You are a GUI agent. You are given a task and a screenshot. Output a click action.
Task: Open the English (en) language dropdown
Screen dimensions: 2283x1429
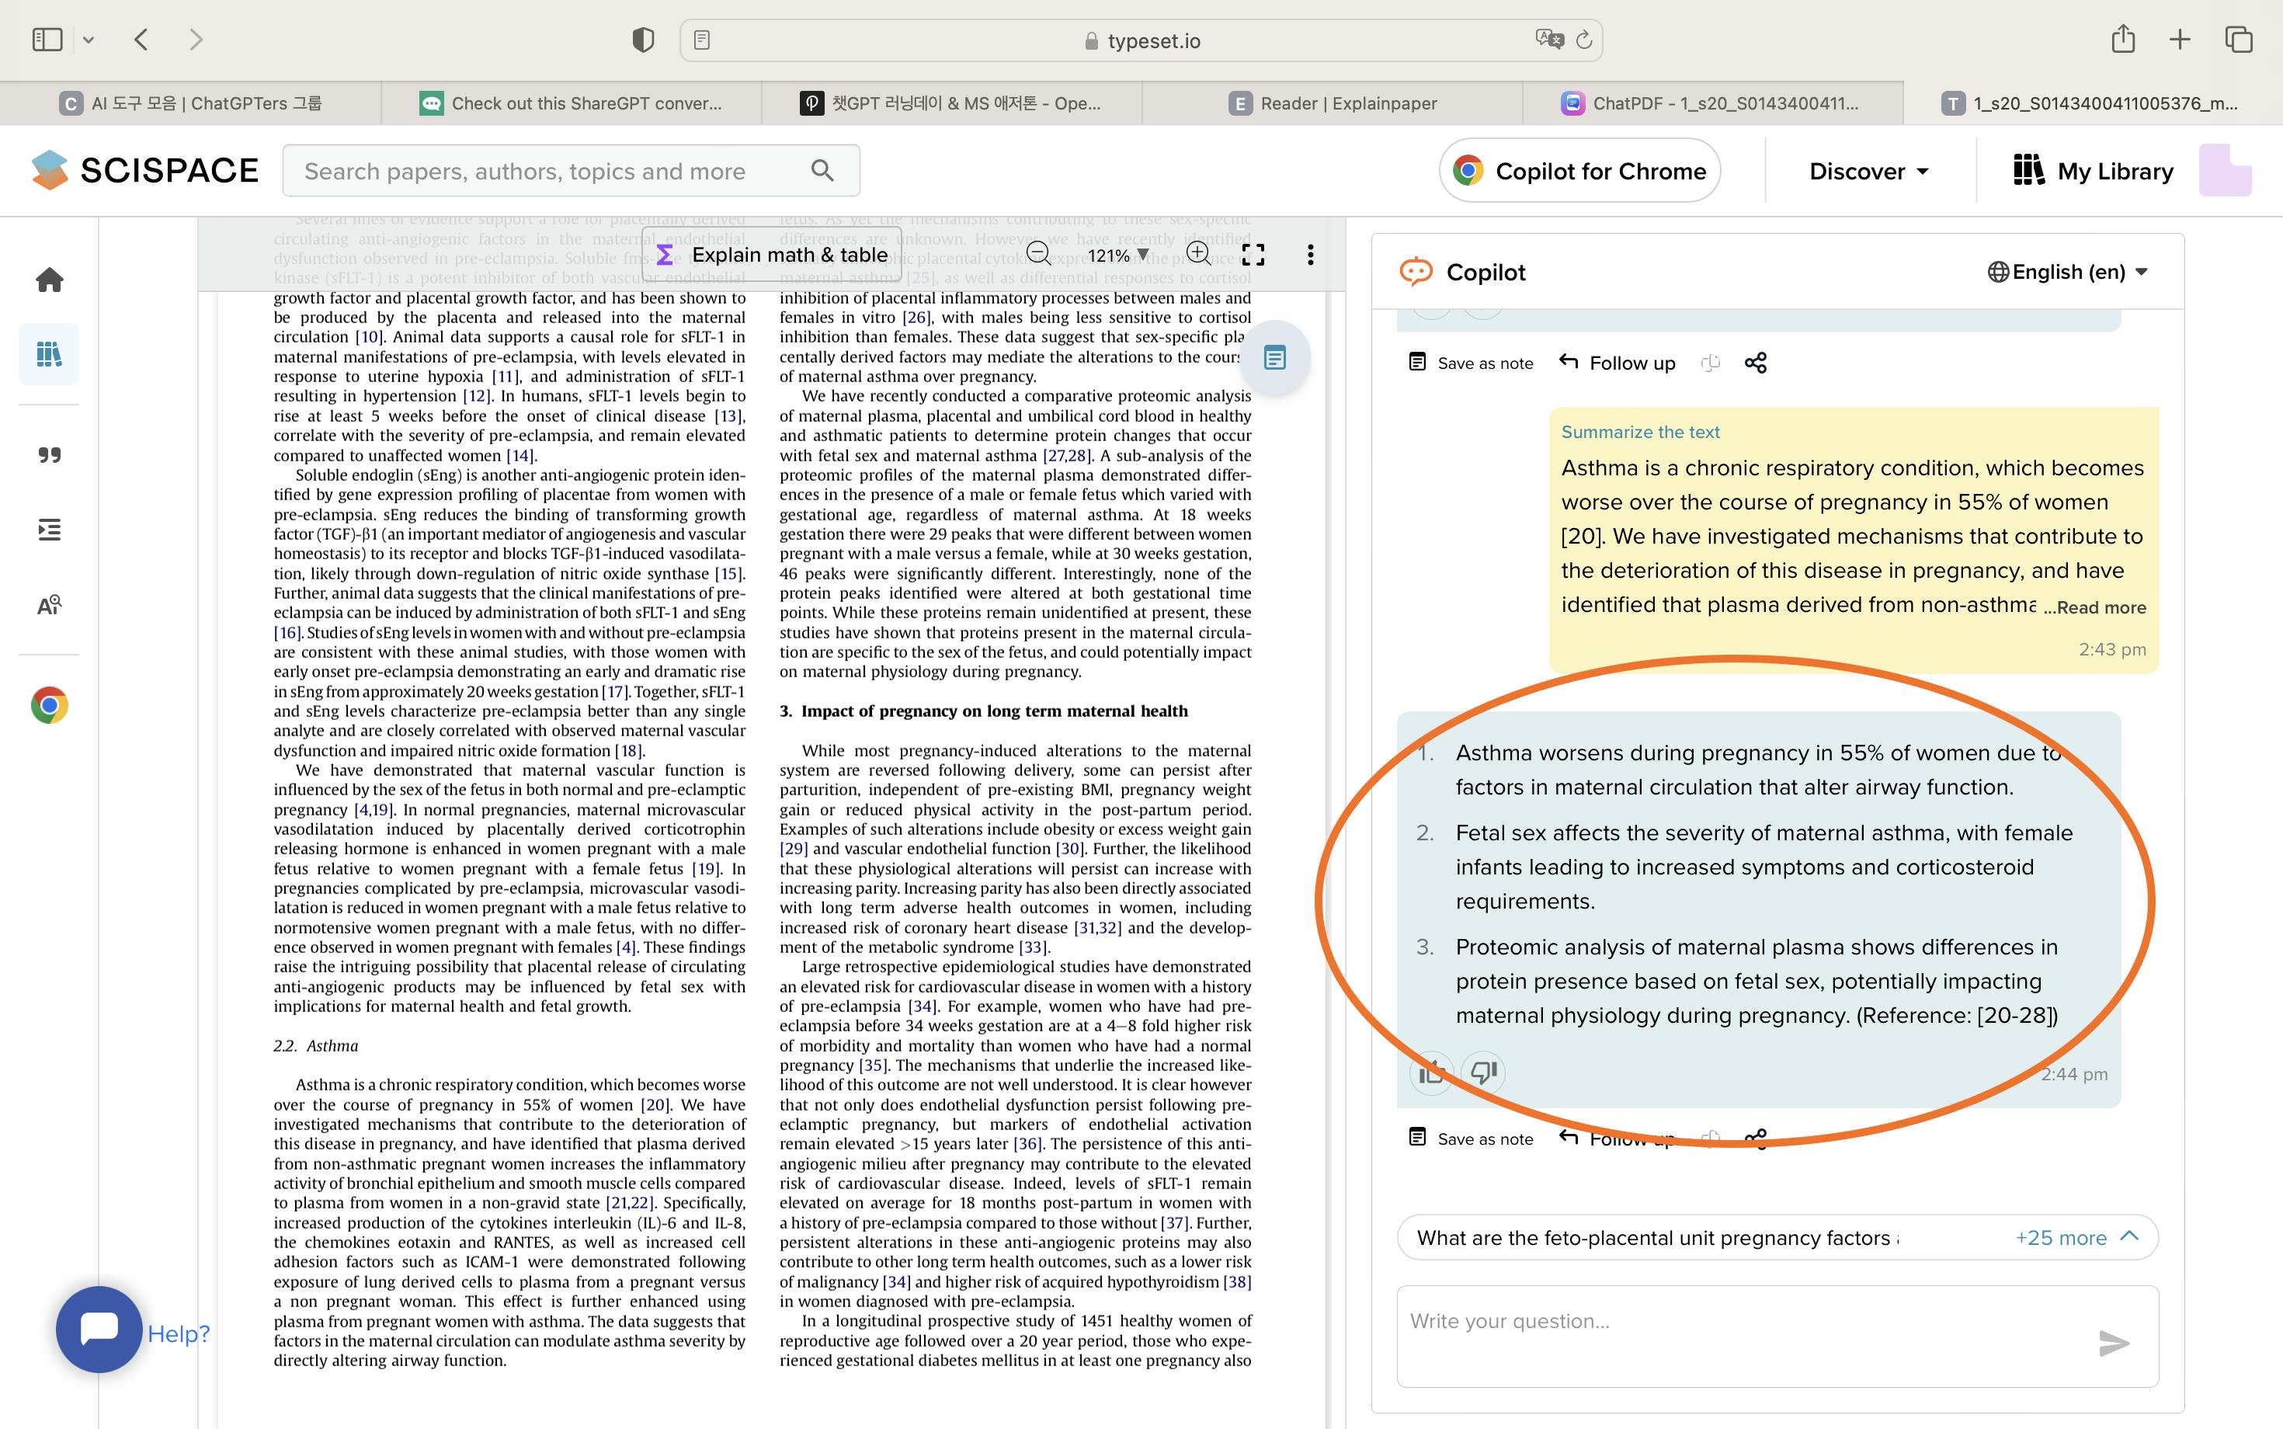click(x=2068, y=272)
